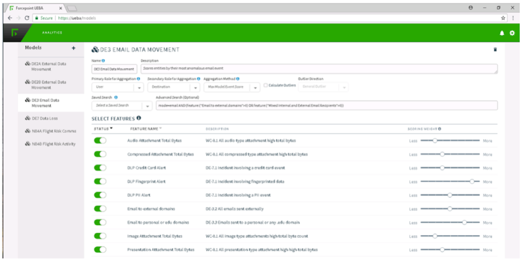
Task: Toggle DLP Fingerprint Alert status switch
Action: point(100,181)
